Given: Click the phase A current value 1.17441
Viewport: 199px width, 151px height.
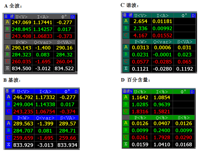Looking at the screenshot, I should coord(43,22).
